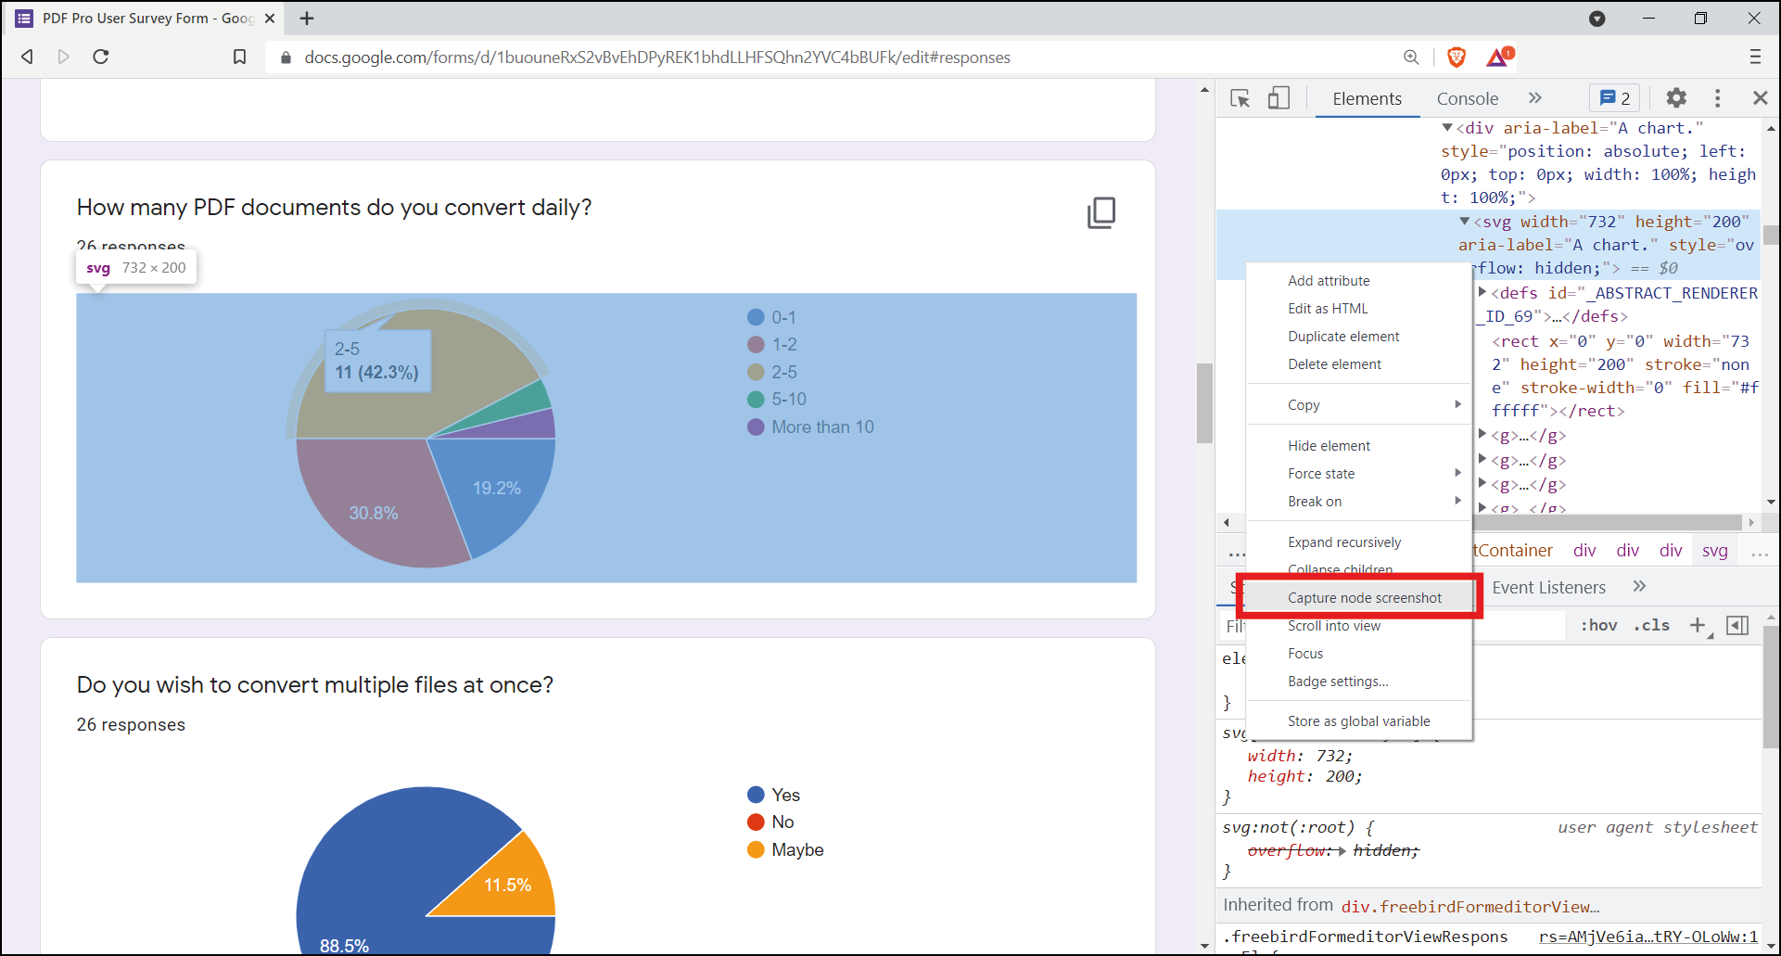
Task: Show more styles pane tabs chevron
Action: pos(1639,586)
